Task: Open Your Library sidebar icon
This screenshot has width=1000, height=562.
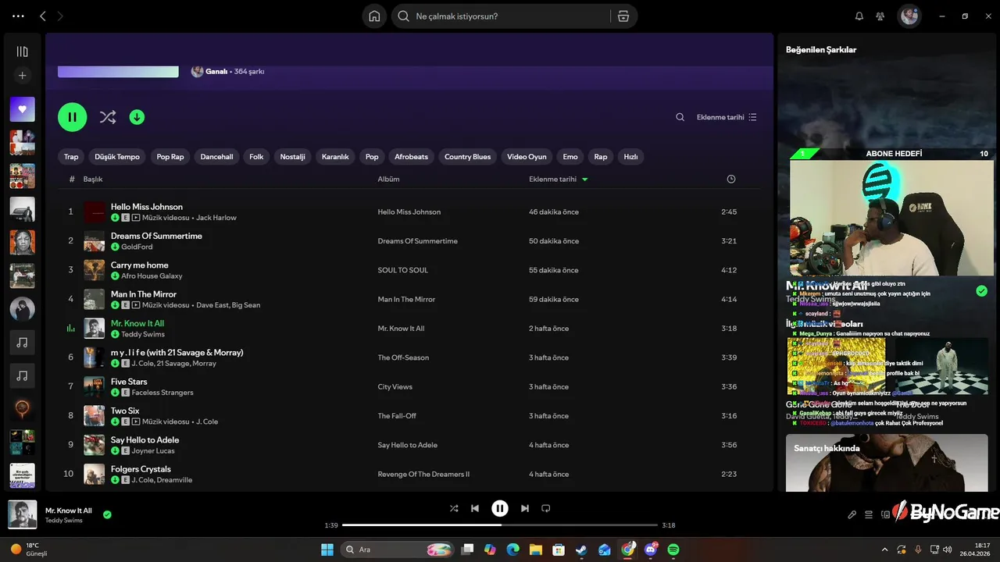Action: tap(22, 52)
